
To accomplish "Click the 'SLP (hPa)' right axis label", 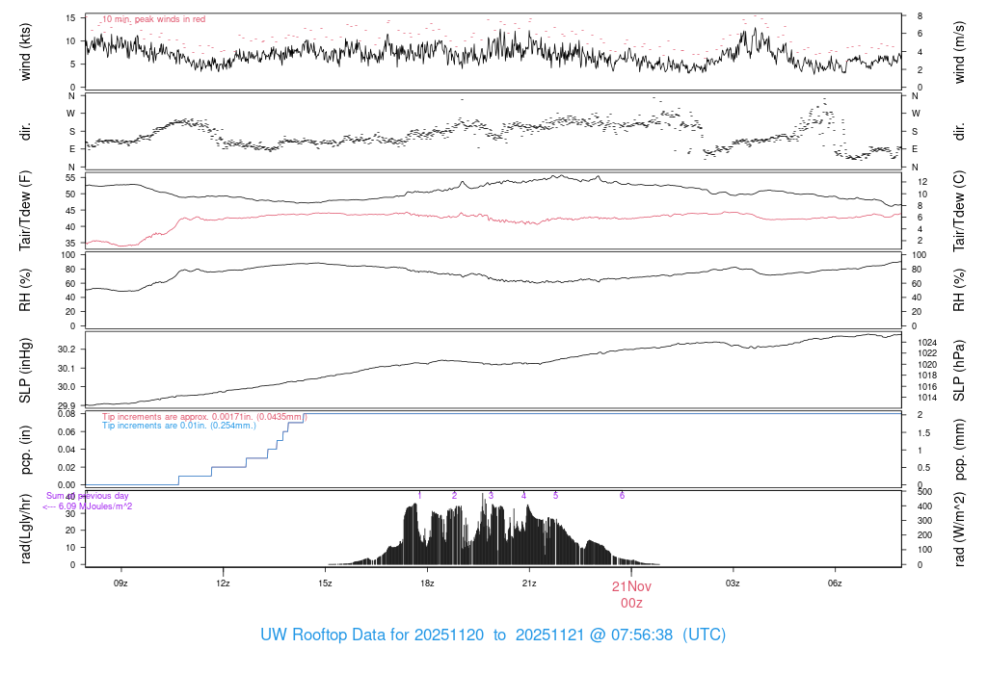I will [x=961, y=371].
